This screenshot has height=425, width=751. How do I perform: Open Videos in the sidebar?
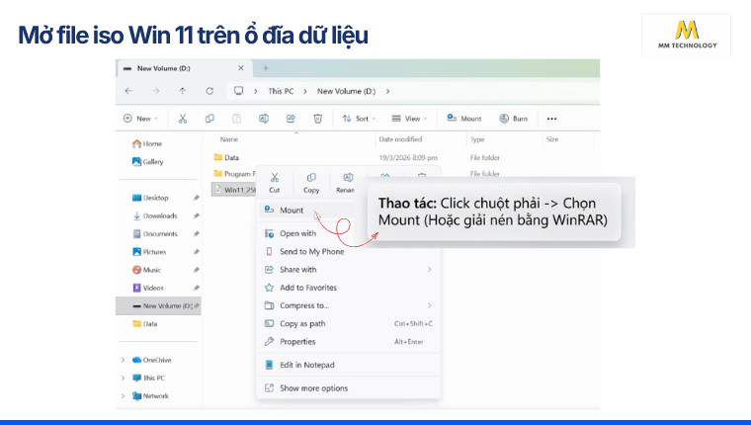click(148, 288)
